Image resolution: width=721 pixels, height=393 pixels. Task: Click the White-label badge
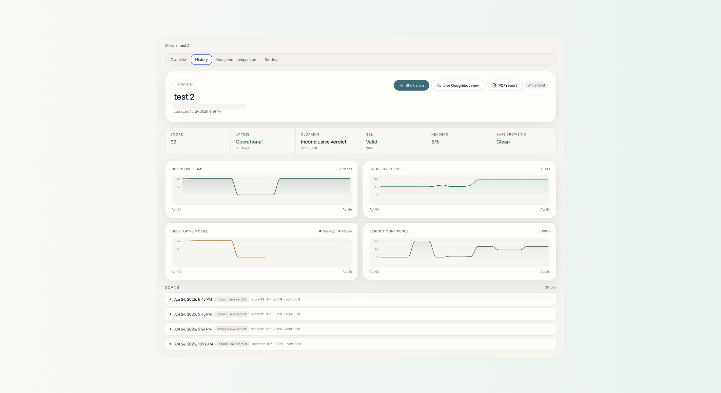coord(536,85)
